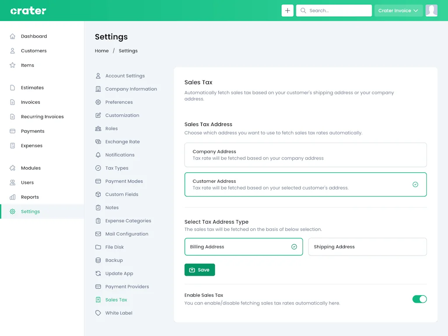Click the Exchange Rate icon in settings menu

click(98, 142)
